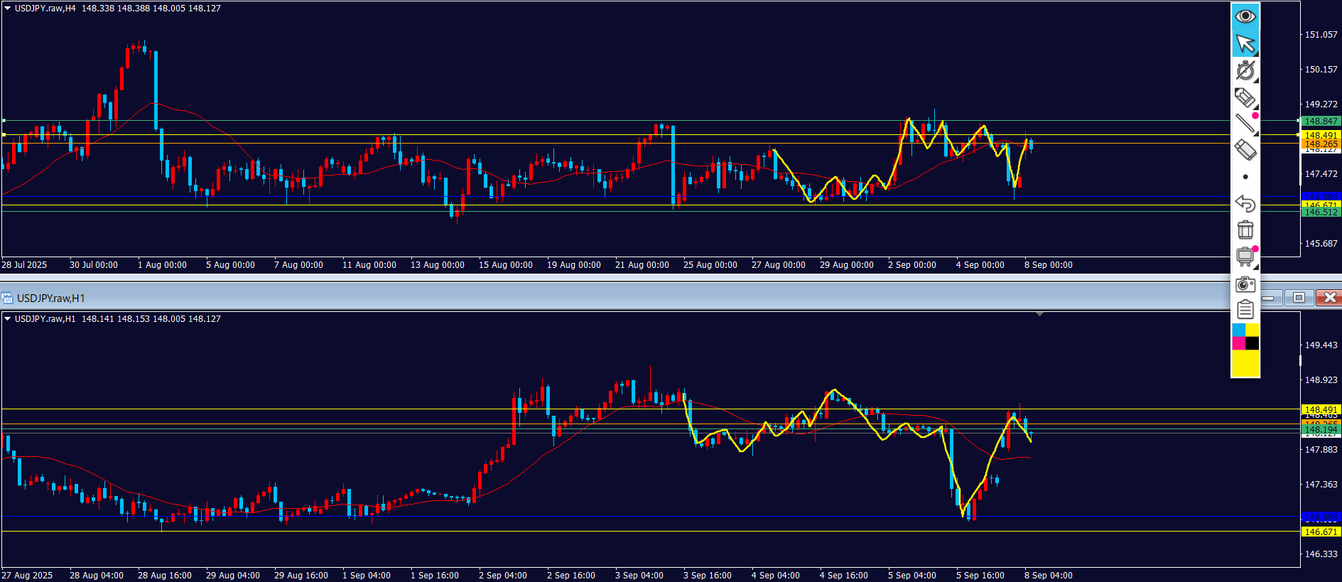Select the pencil highlighter tool
Image resolution: width=1342 pixels, height=582 pixels.
(1245, 97)
